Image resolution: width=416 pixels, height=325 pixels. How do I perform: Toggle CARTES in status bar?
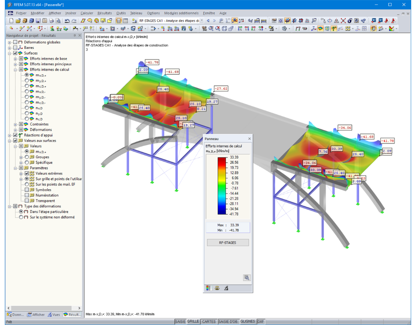tap(209, 321)
